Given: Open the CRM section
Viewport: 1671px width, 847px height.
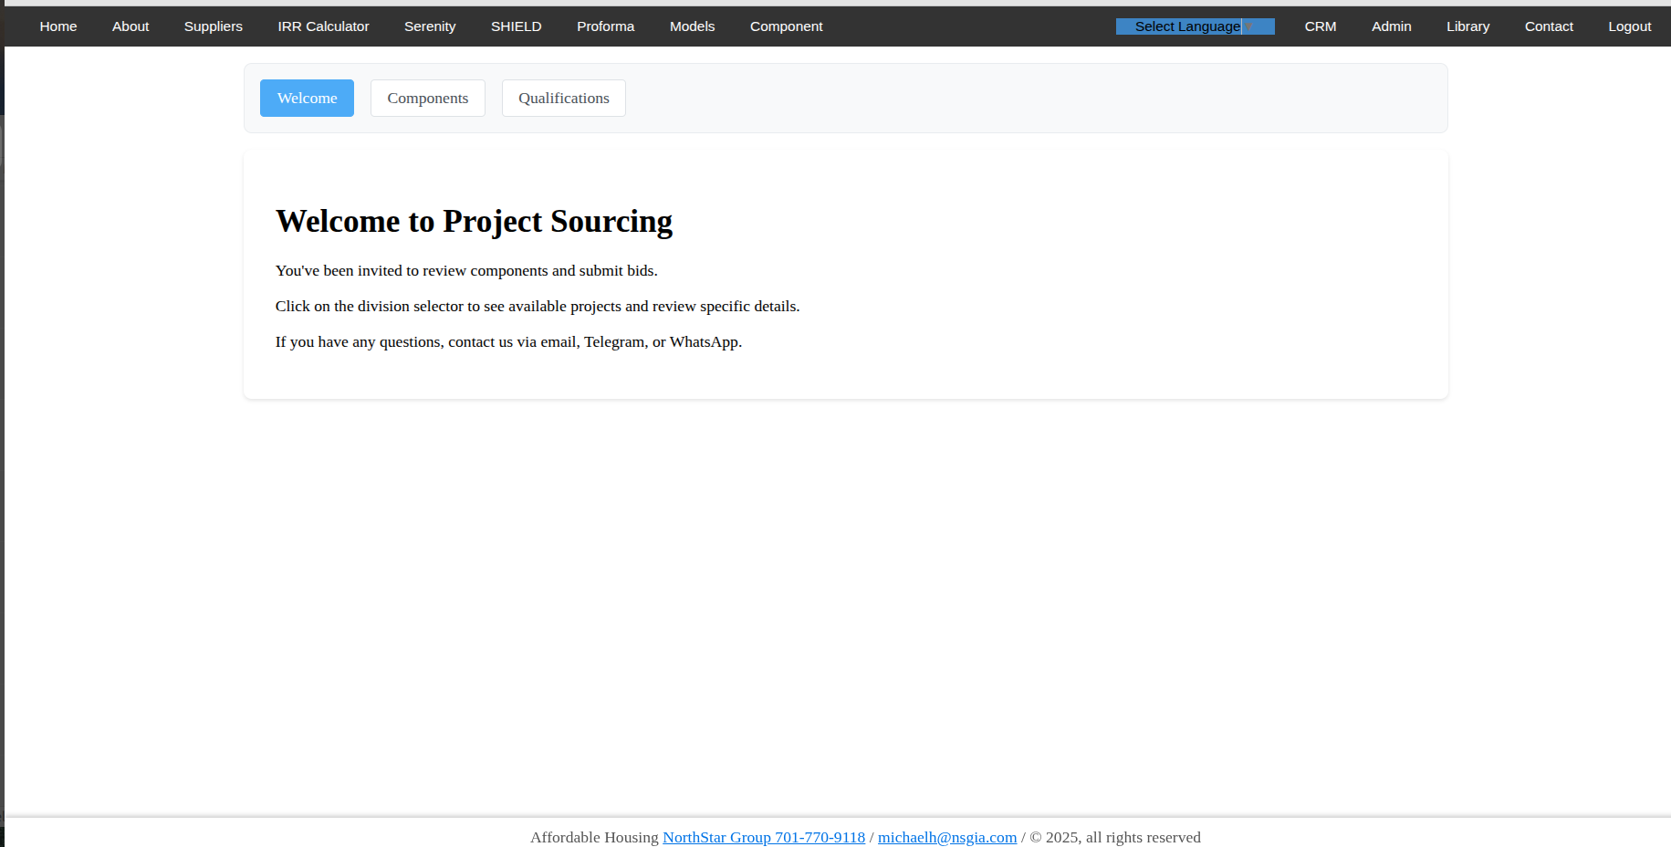Looking at the screenshot, I should [x=1320, y=26].
